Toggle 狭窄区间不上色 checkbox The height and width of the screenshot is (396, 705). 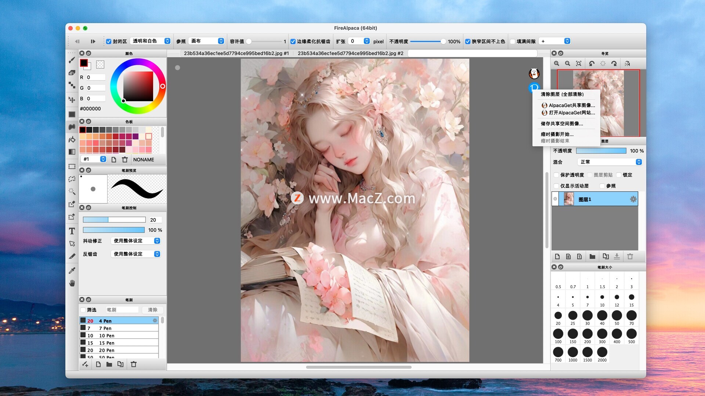[x=468, y=41]
